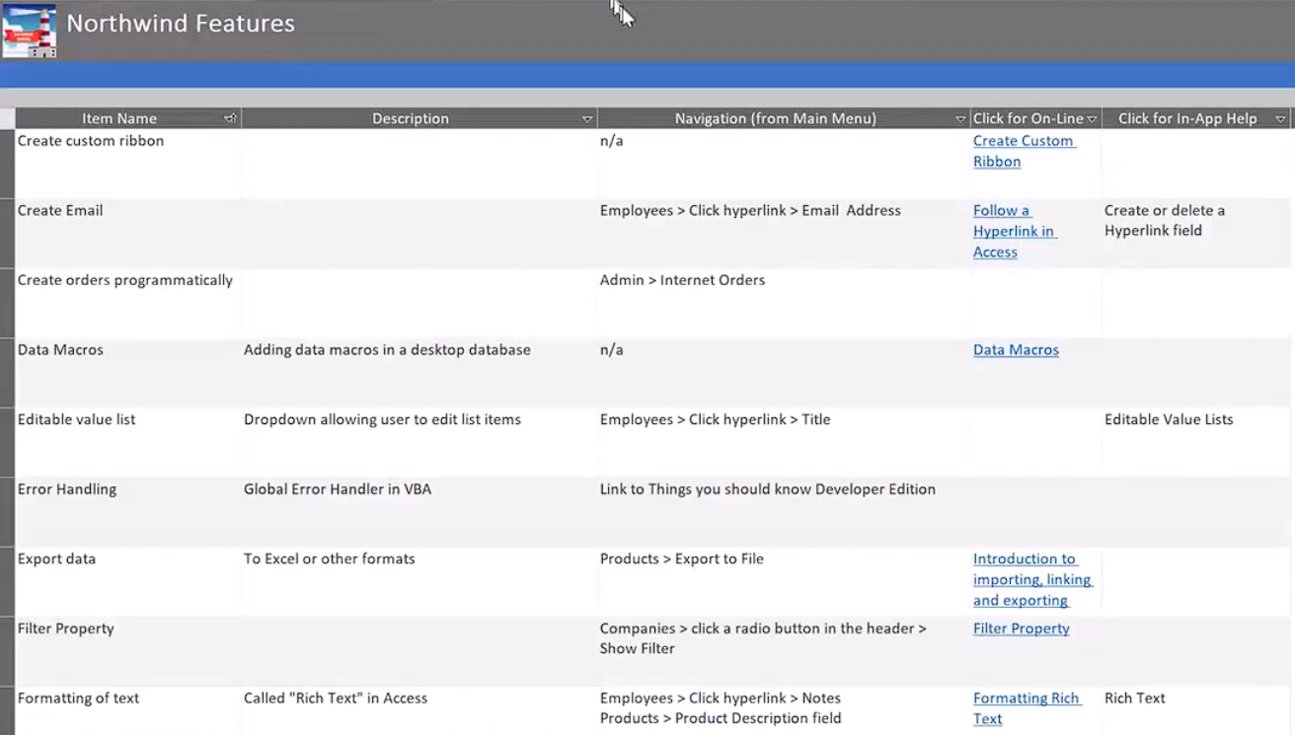The height and width of the screenshot is (735, 1295).
Task: Open the Item Name column filter arrow
Action: pyautogui.click(x=231, y=118)
